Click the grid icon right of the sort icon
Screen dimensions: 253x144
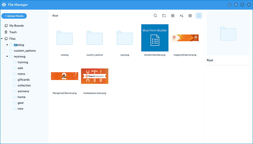[x=190, y=16]
